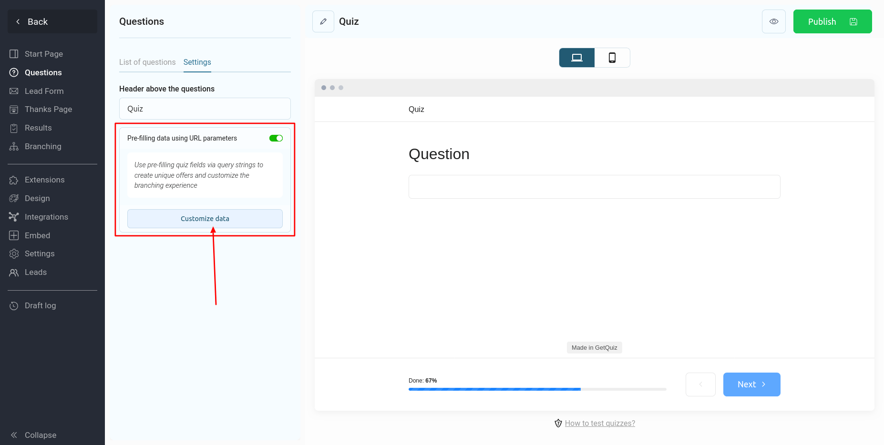Image resolution: width=884 pixels, height=445 pixels.
Task: Switch preview to mobile view
Action: (x=612, y=58)
